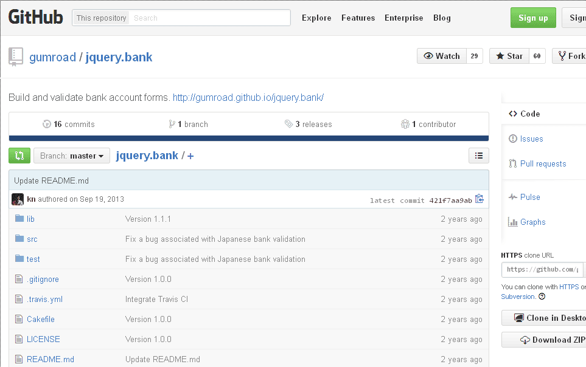The width and height of the screenshot is (586, 367).
Task: Open the gumroad owner link
Action: pyautogui.click(x=52, y=57)
